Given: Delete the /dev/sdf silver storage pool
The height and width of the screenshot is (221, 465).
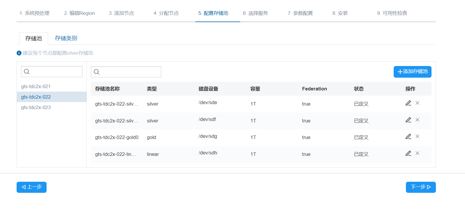Looking at the screenshot, I should tap(417, 120).
